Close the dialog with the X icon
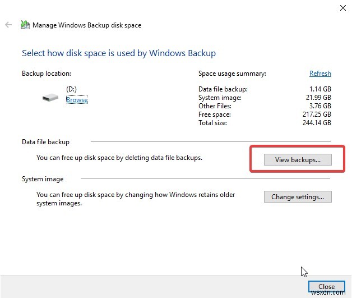This screenshot has width=352, height=298. [343, 8]
